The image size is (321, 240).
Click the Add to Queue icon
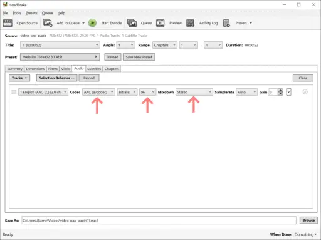[x=48, y=23]
